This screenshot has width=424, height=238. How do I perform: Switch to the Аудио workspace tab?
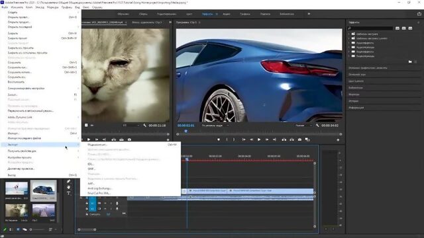pos(227,14)
